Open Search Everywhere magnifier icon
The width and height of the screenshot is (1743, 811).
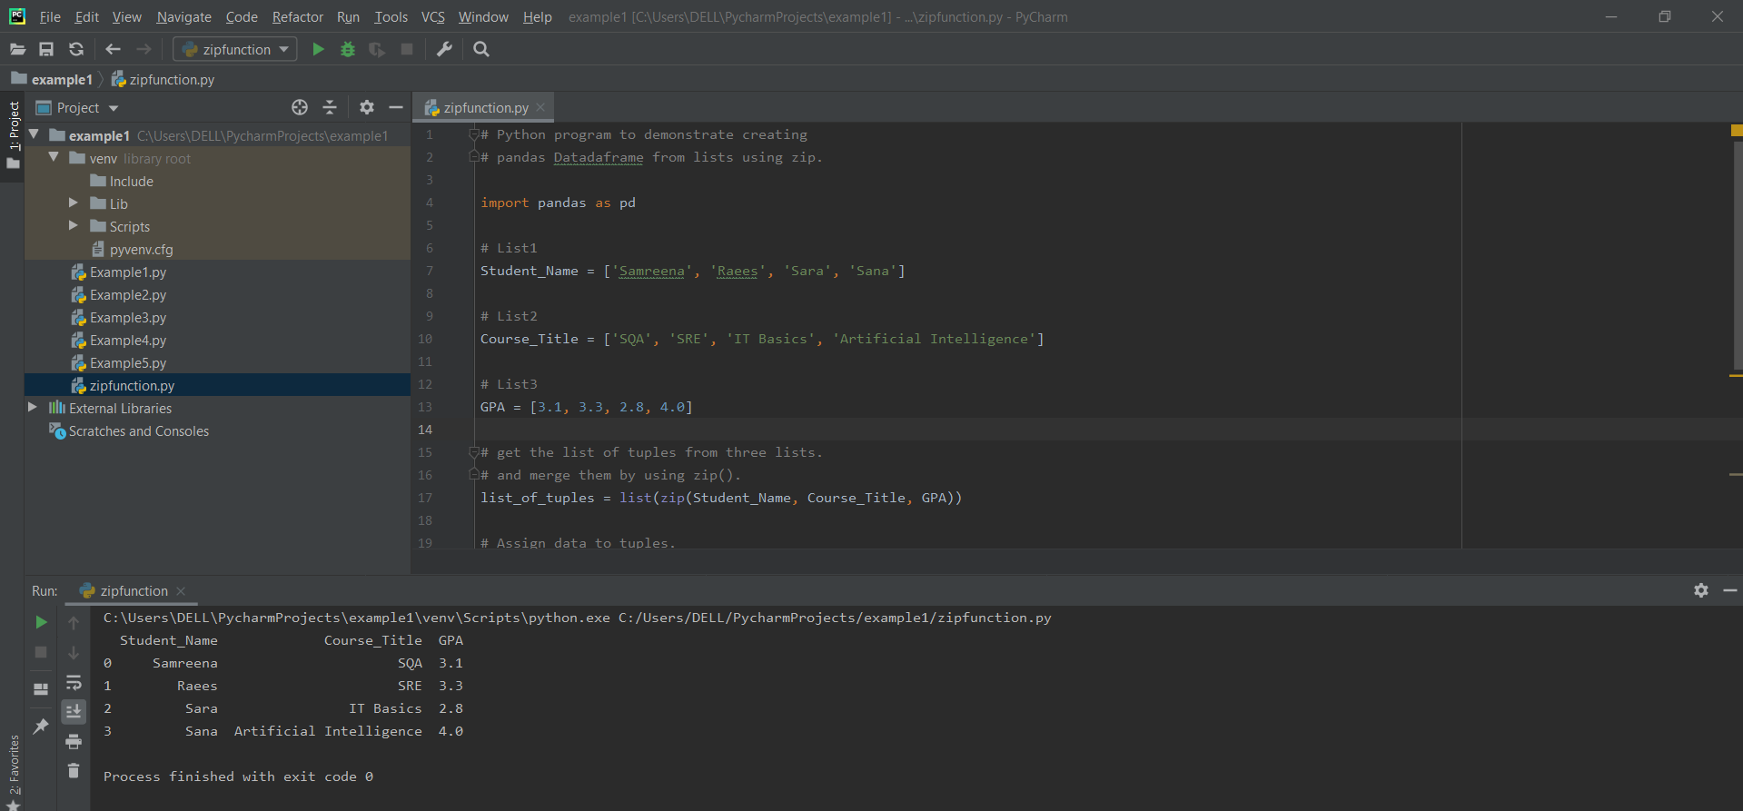[x=481, y=49]
